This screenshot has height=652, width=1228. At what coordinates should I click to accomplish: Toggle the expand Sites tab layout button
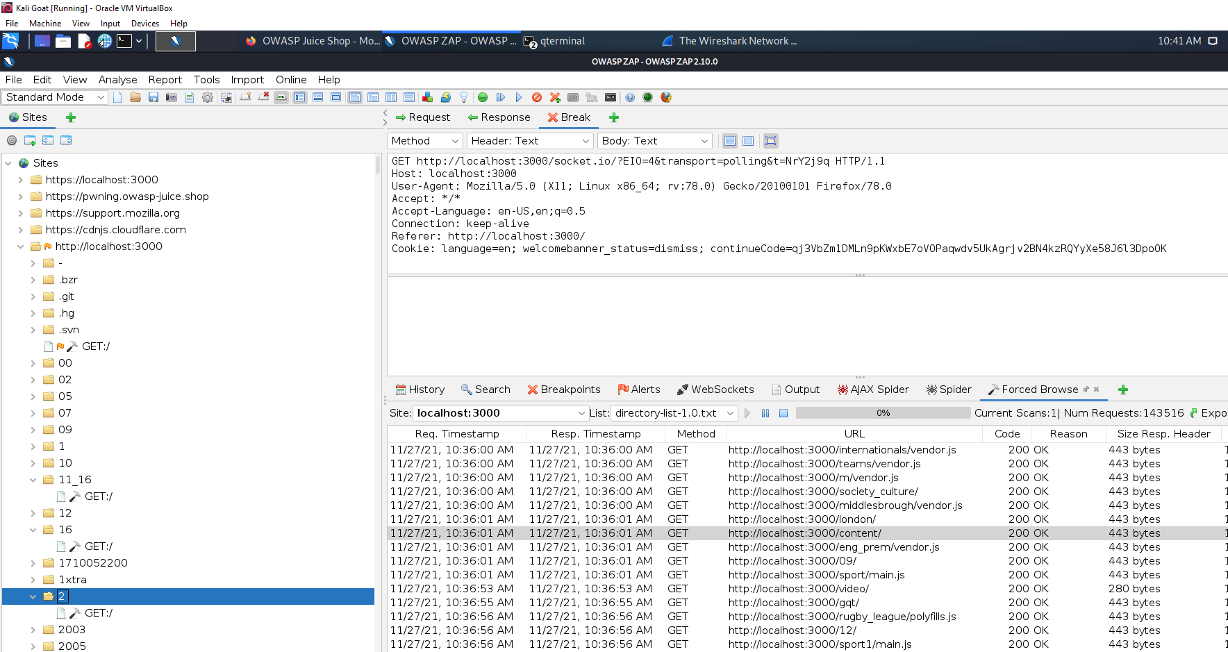click(299, 97)
